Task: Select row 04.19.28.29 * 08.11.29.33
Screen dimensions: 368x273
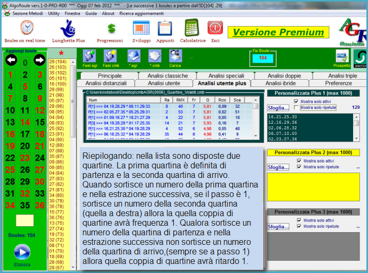Action: point(170,106)
